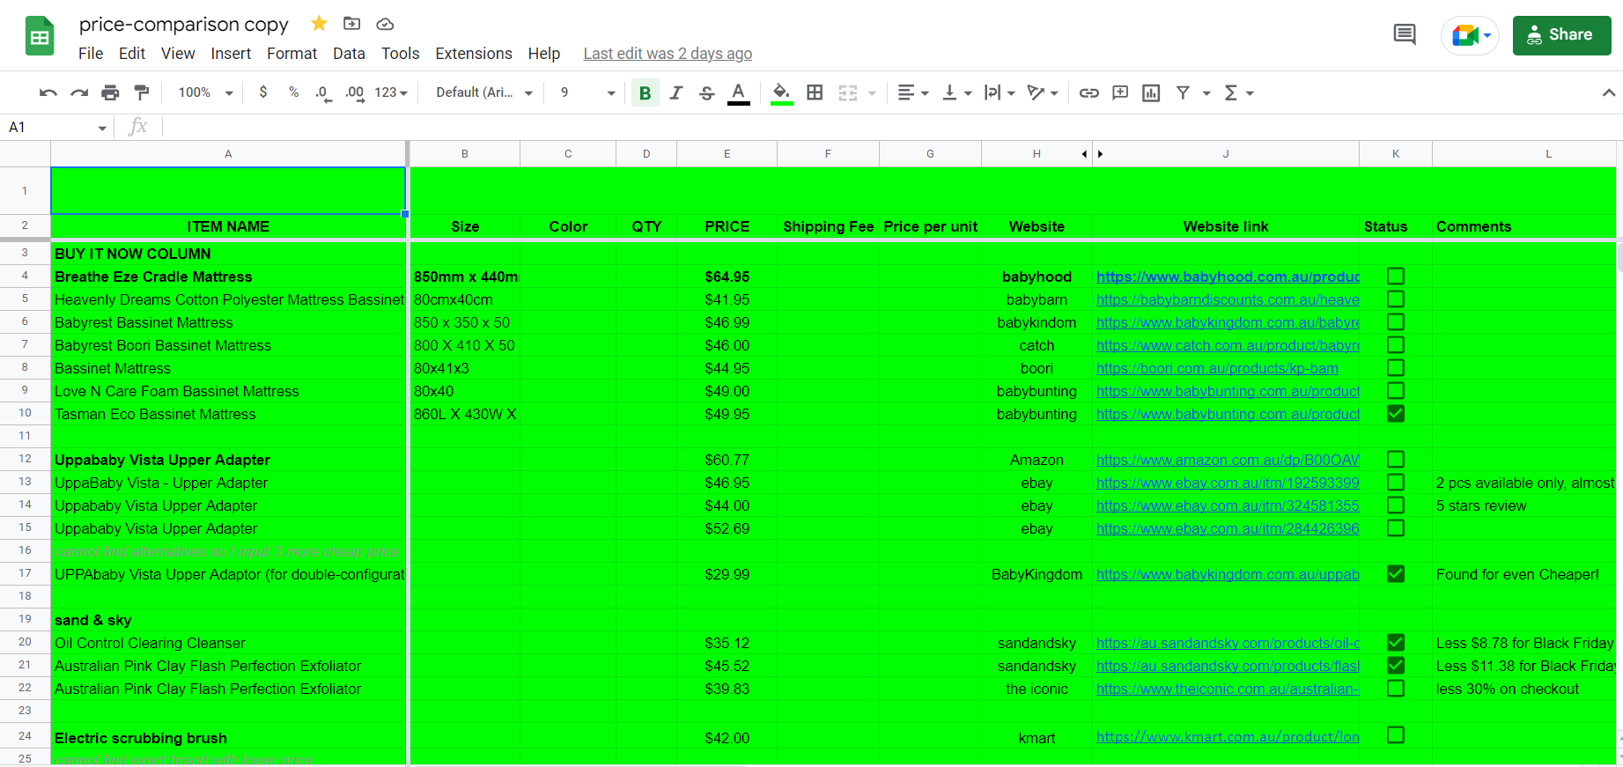Uncheck status box in BabyKingdom $29.99 row
This screenshot has height=767, width=1623.
(1396, 574)
